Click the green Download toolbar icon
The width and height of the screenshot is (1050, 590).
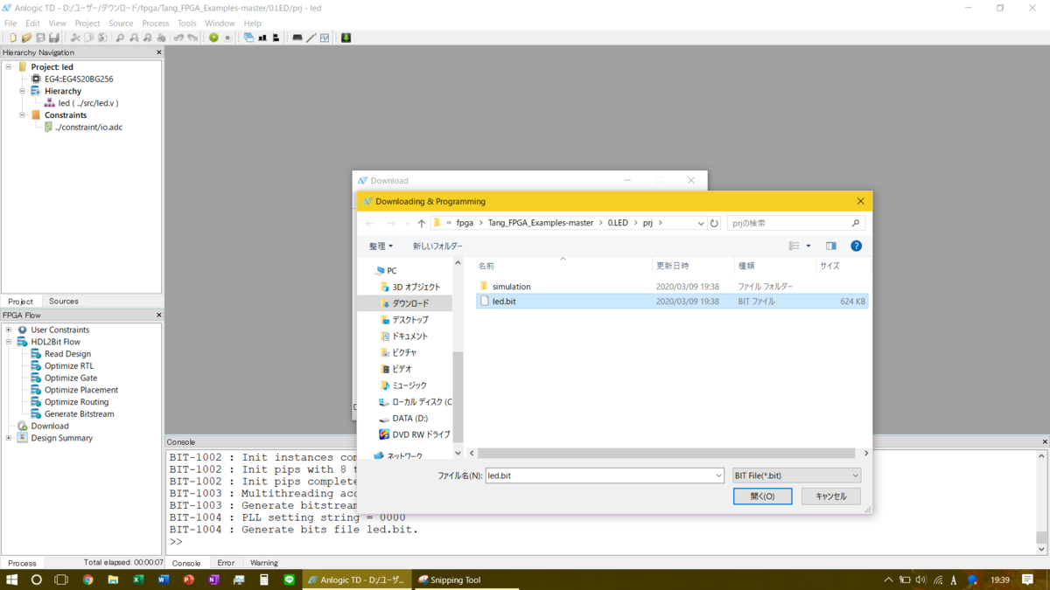pyautogui.click(x=346, y=38)
